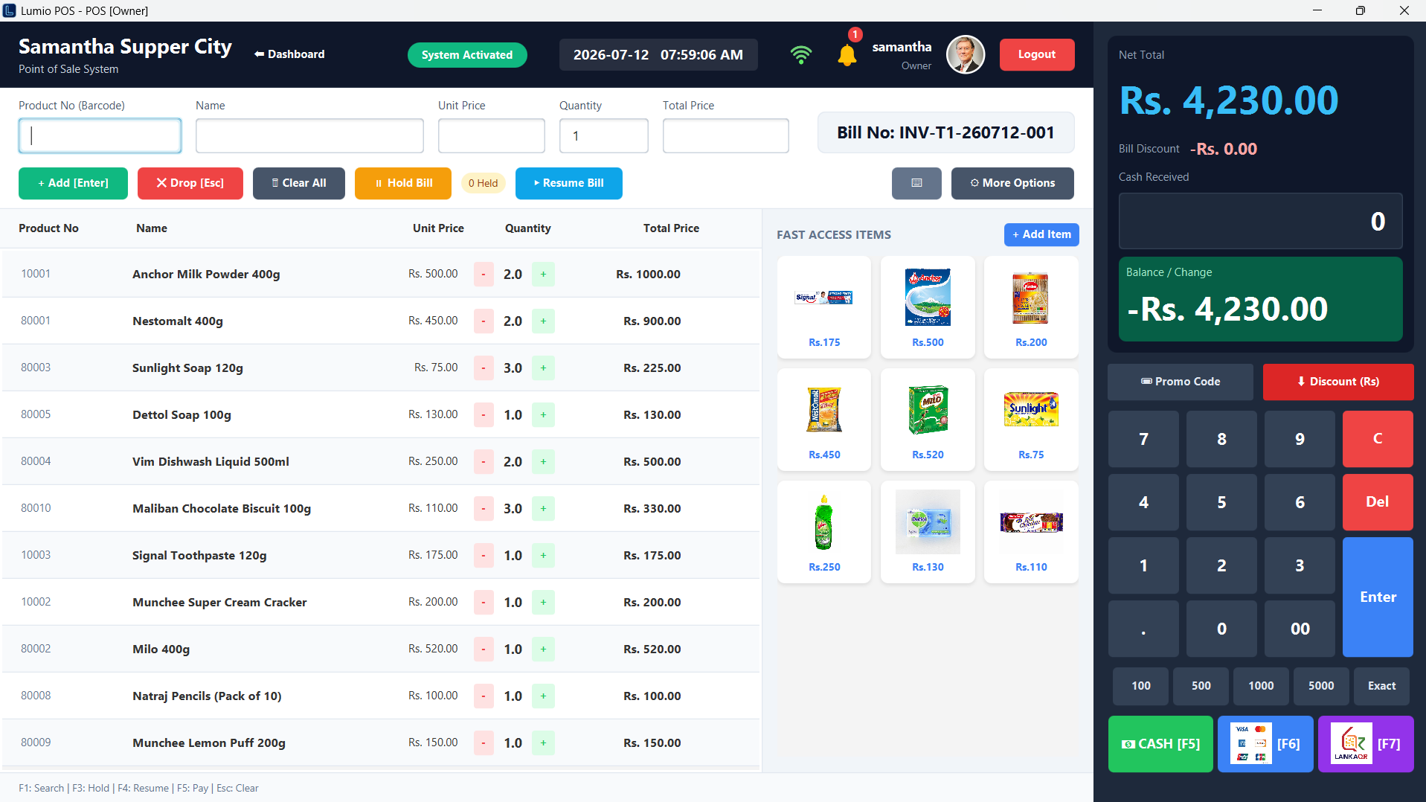
Task: Click the Unit Price input field
Action: coord(492,136)
